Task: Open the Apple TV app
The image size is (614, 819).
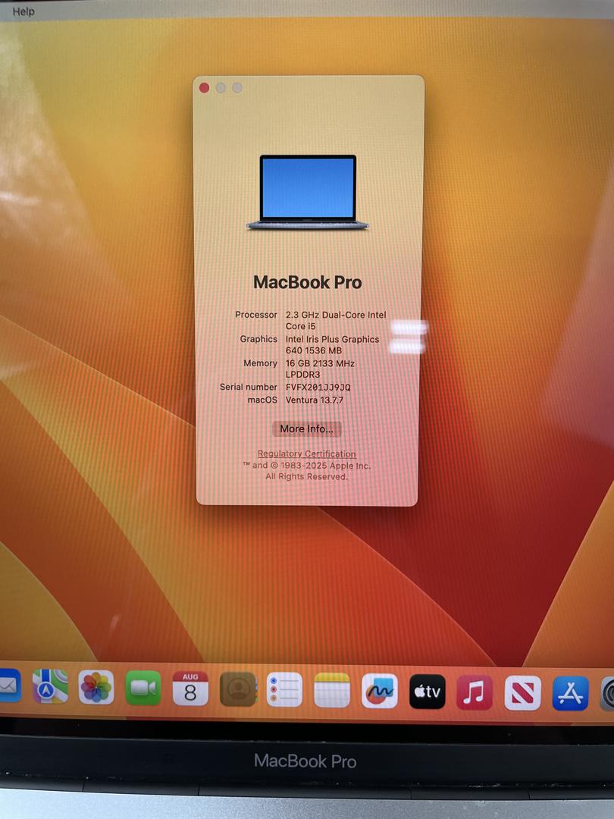Action: [x=428, y=692]
